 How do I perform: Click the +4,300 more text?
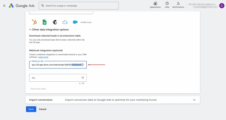point(86,22)
